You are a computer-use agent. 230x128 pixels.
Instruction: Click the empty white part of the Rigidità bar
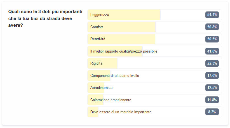[x=159, y=63]
